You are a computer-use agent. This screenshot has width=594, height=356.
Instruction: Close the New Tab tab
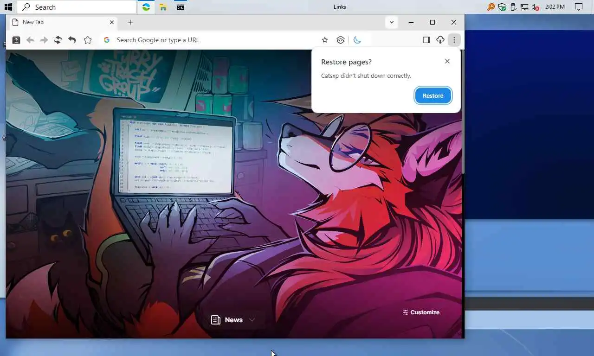pyautogui.click(x=112, y=22)
